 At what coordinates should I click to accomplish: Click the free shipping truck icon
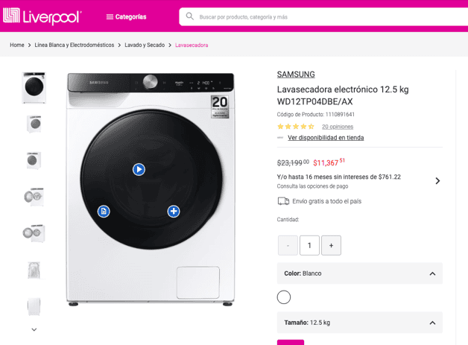tap(283, 201)
